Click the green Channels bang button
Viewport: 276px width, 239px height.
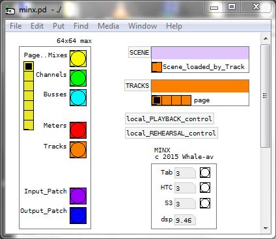[x=78, y=78]
